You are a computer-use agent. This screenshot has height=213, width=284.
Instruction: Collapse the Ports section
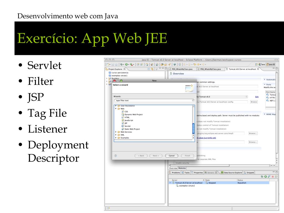coord(265,85)
